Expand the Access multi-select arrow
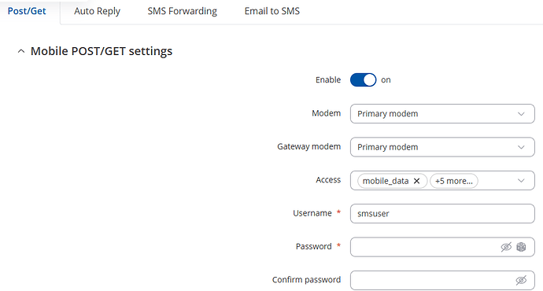 pos(521,180)
